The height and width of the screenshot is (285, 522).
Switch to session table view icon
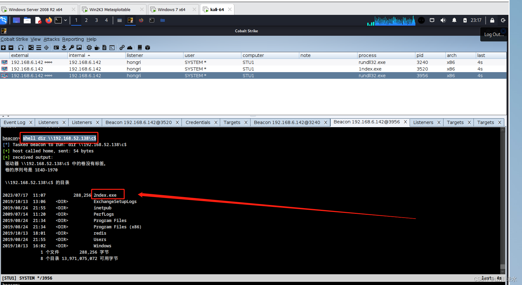[x=39, y=47]
